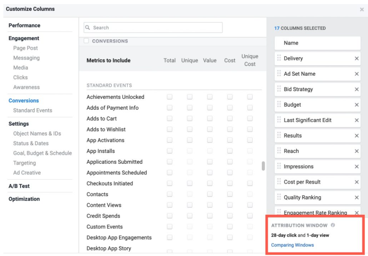Click the metrics list scrollbar thumb
Viewport: 368px width, 256px height.
coord(263,166)
